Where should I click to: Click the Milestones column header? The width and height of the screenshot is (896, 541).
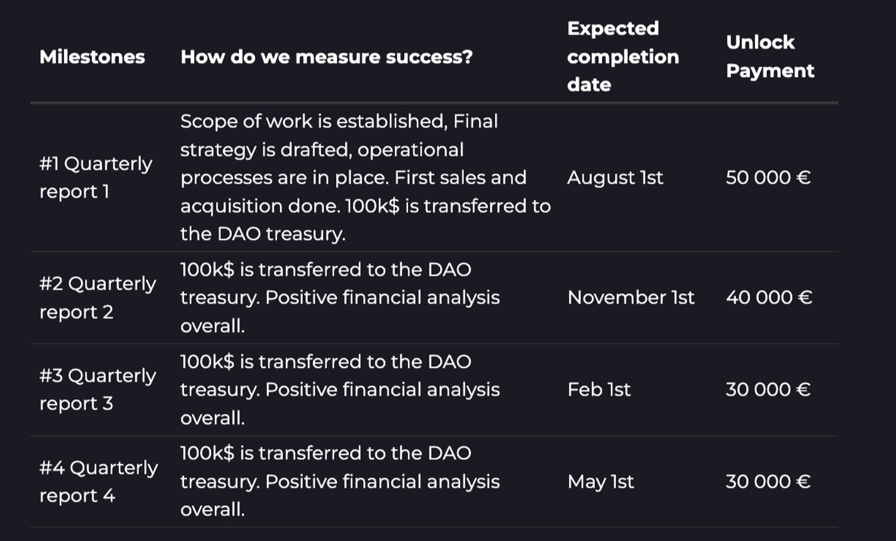(x=92, y=57)
